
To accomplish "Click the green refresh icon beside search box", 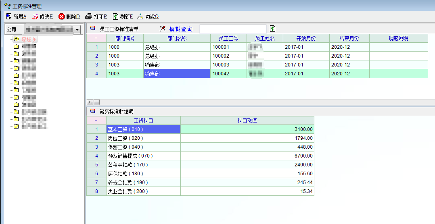I will [x=273, y=29].
